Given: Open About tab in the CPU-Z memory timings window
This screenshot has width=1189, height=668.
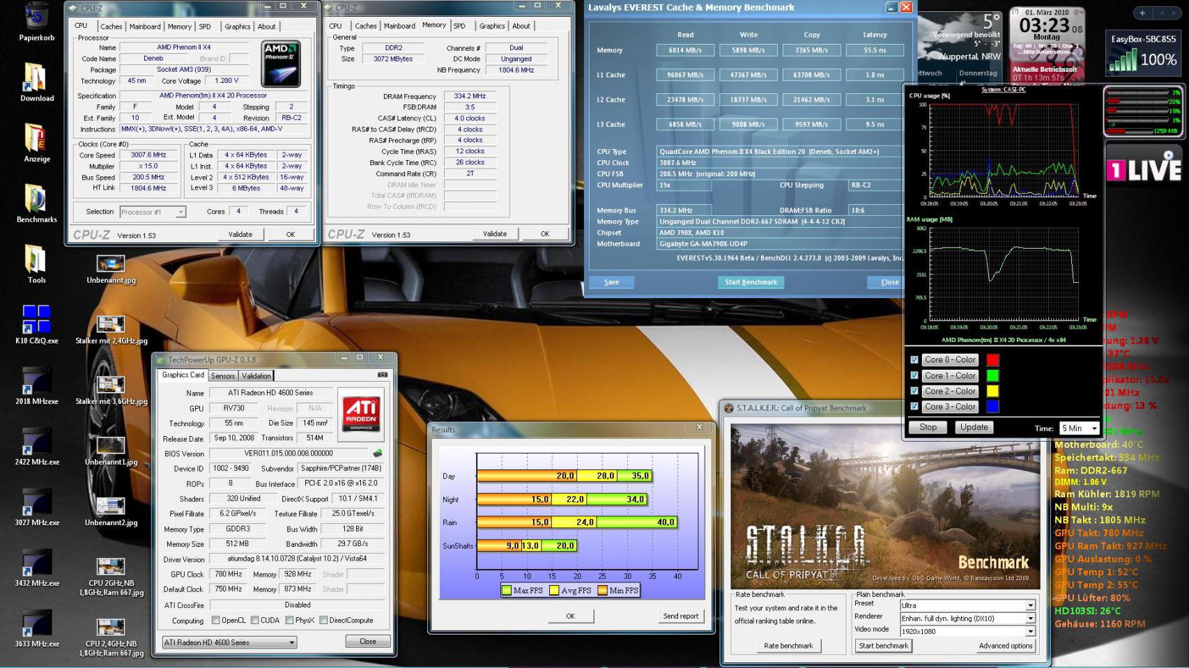Looking at the screenshot, I should 521,26.
